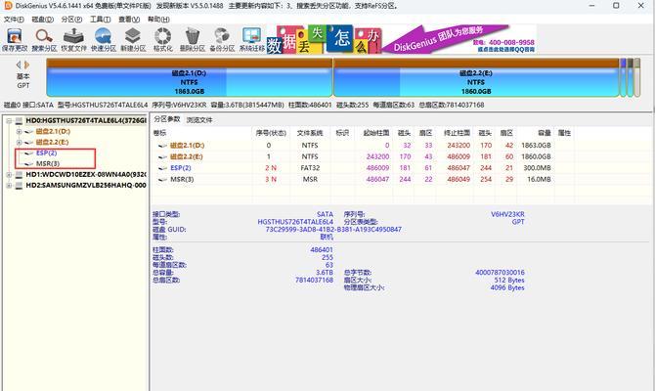Click partition icon beside 磁盘2.1(D:) table row
Viewport: 655px width, 391px height.
162,146
